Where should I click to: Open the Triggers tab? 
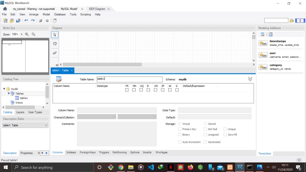[x=104, y=152]
